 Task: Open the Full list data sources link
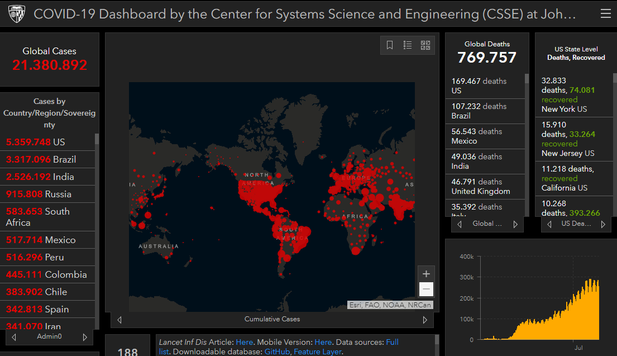click(x=392, y=342)
